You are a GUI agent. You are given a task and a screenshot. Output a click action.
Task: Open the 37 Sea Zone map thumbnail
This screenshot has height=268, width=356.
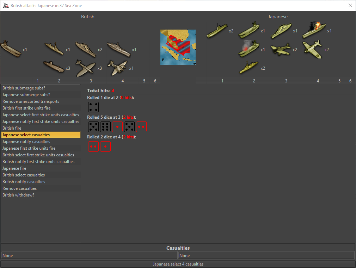tap(178, 47)
